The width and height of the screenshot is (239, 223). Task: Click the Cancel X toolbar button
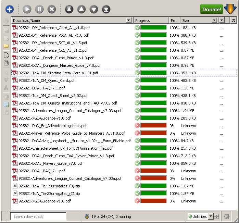click(52, 9)
